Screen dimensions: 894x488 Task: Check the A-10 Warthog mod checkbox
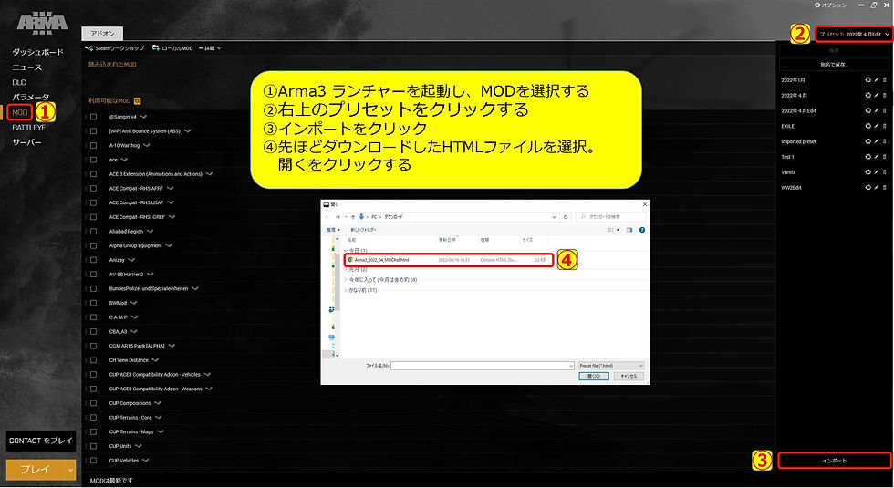point(93,145)
